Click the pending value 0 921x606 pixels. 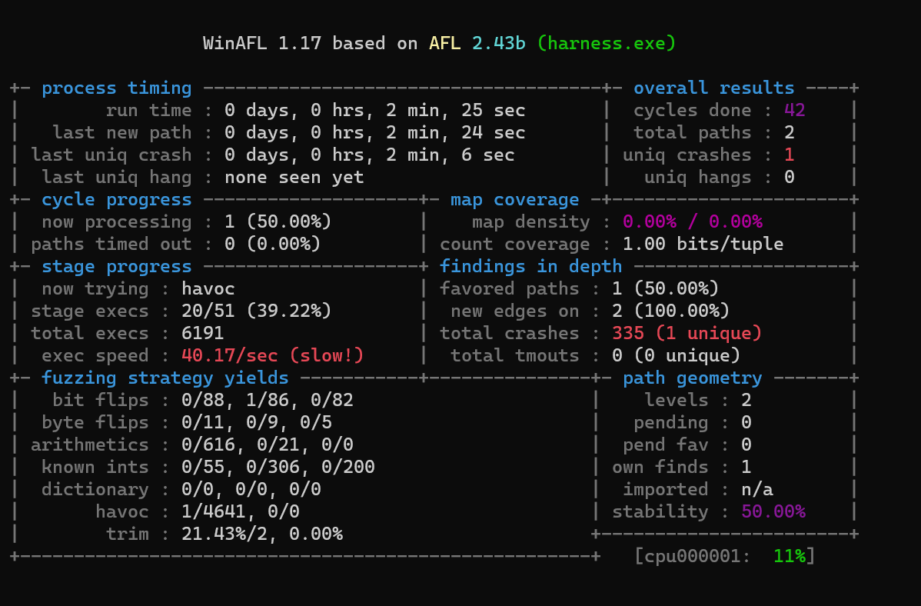point(746,423)
